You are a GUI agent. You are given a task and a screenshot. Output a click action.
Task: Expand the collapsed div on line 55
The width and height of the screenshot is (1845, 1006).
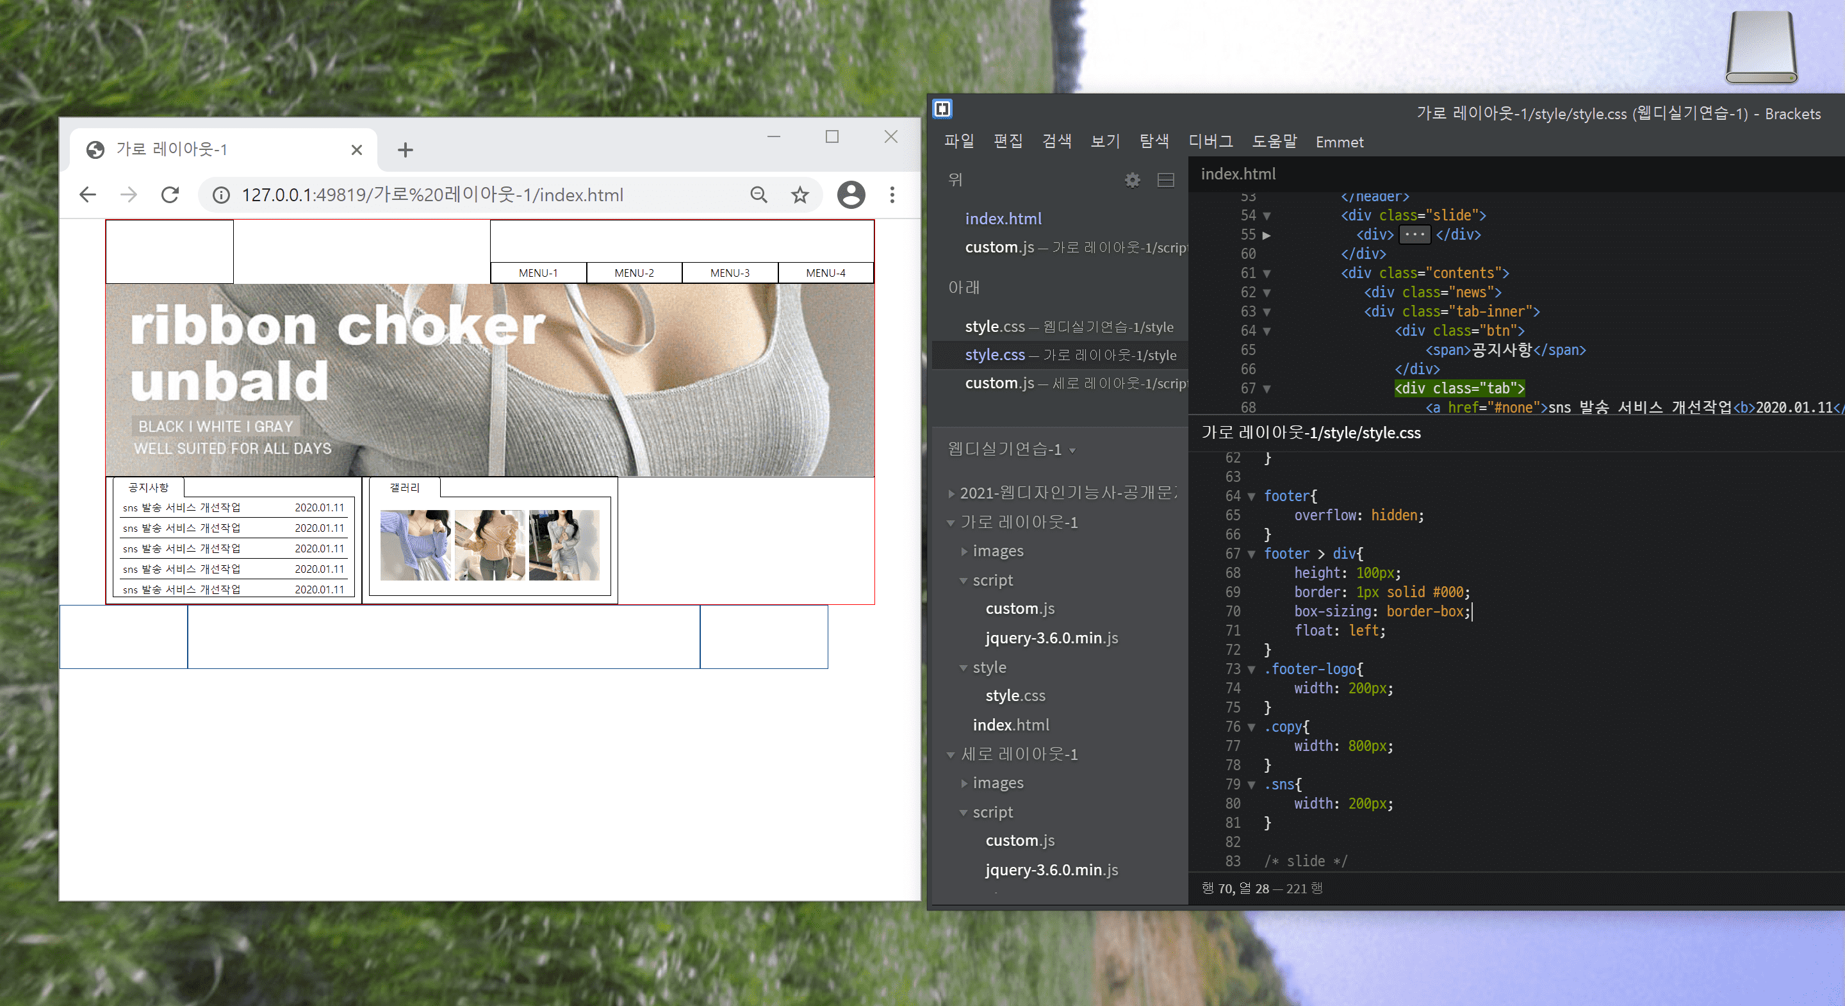pyautogui.click(x=1267, y=235)
